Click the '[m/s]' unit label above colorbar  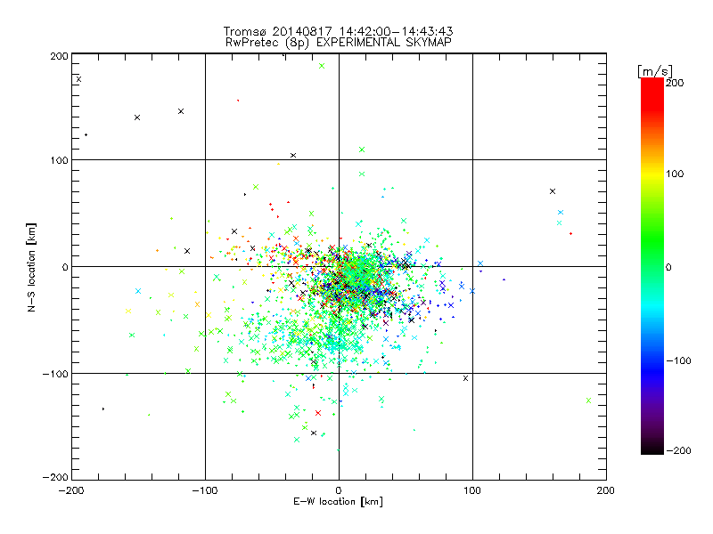[655, 71]
